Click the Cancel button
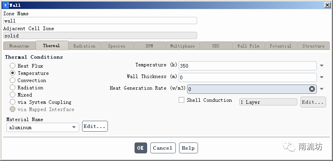The image size is (333, 161). (163, 148)
